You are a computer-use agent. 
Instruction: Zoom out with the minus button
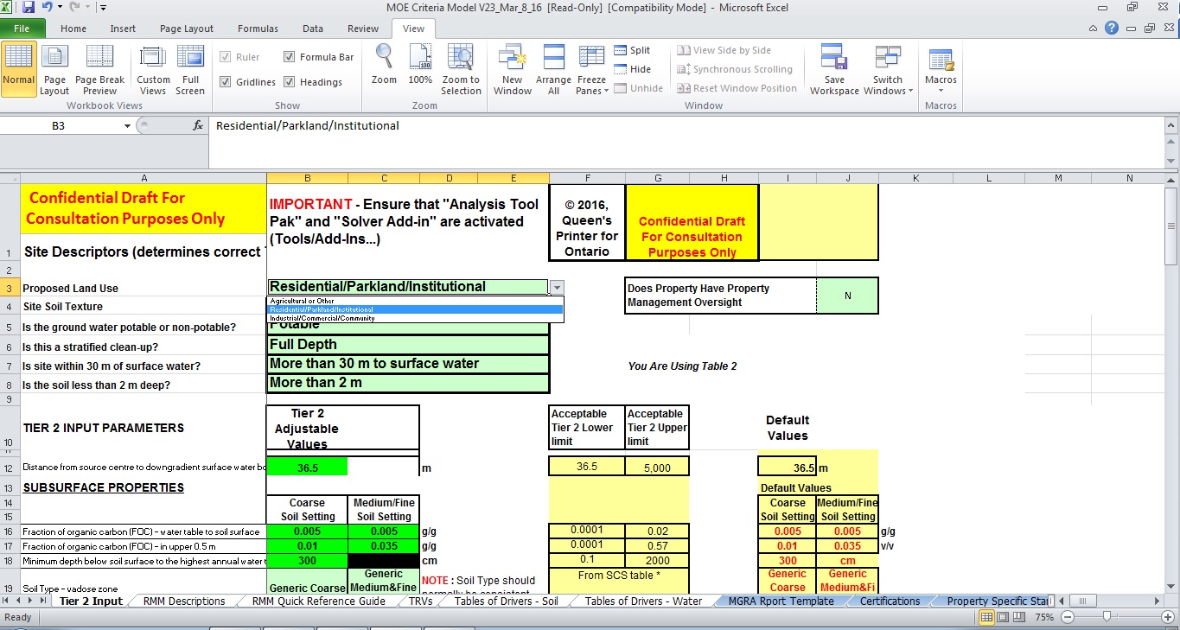(1067, 617)
